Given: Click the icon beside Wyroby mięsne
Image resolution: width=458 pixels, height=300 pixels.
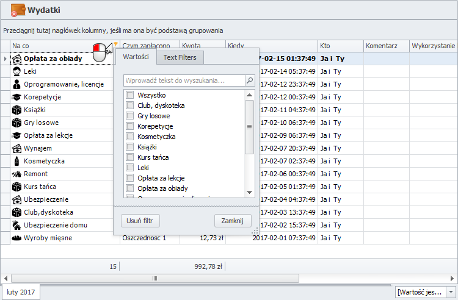Looking at the screenshot, I should click(17, 238).
